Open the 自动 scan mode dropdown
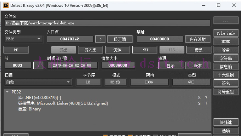The width and height of the screenshot is (242, 136). point(38,82)
